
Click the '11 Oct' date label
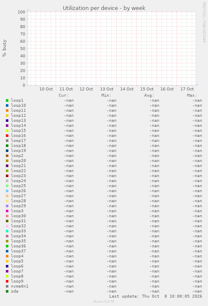click(66, 89)
